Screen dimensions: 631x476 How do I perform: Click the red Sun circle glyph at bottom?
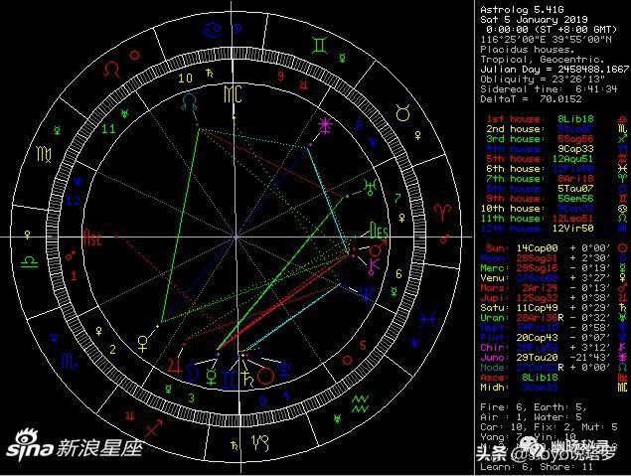[x=266, y=377]
